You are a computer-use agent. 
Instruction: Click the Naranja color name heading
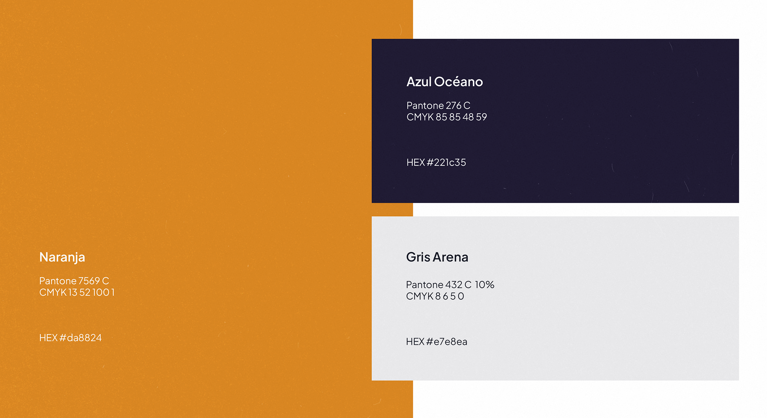coord(62,258)
